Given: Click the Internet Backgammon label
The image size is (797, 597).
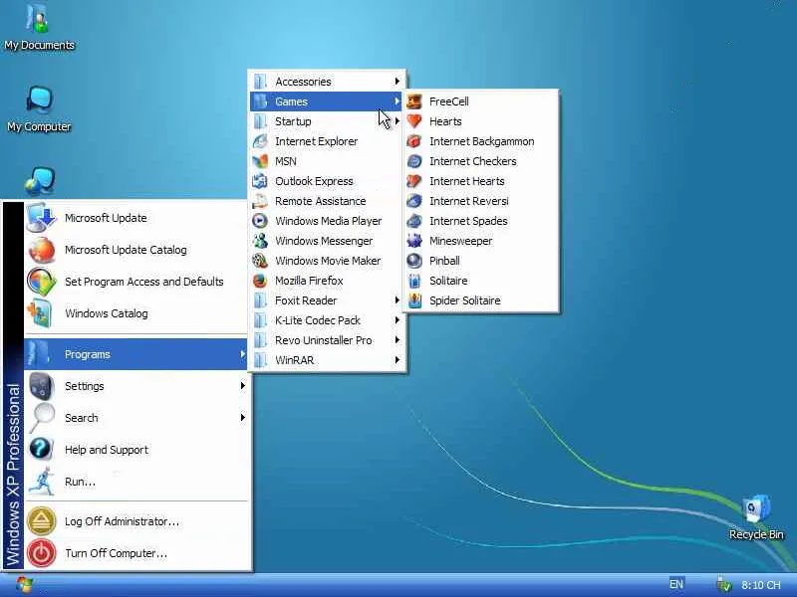Looking at the screenshot, I should click(x=482, y=141).
